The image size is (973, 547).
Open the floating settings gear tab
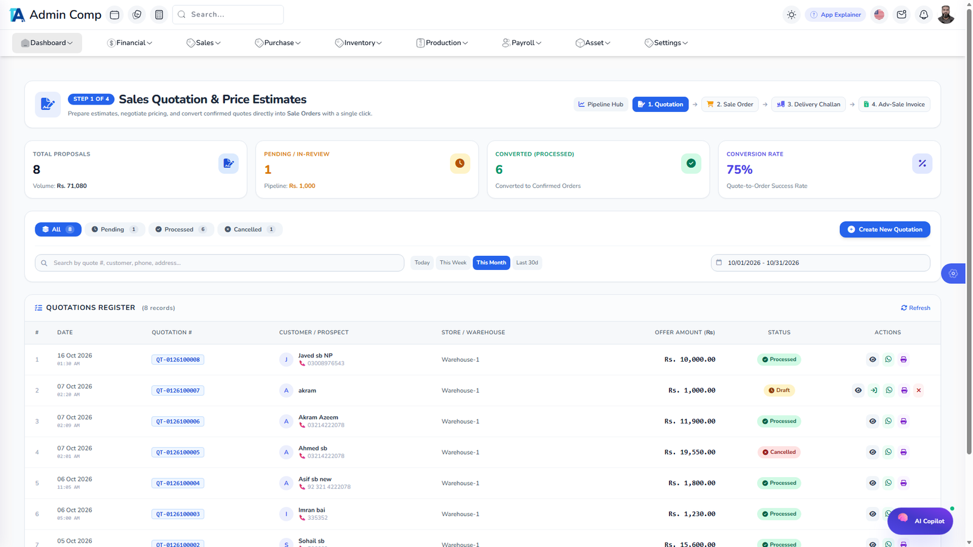coord(953,273)
